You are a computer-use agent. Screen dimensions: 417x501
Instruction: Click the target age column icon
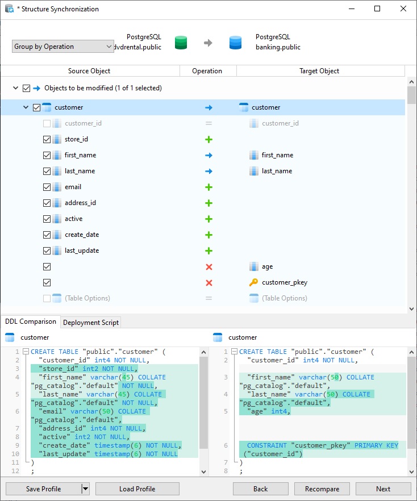pyautogui.click(x=254, y=266)
